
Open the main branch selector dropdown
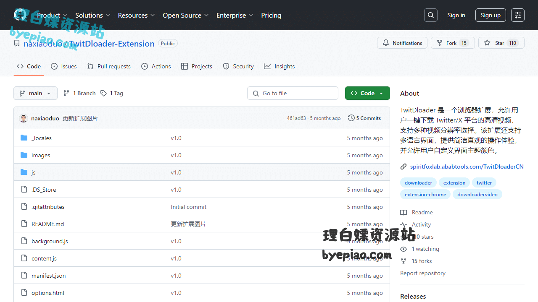pos(35,93)
